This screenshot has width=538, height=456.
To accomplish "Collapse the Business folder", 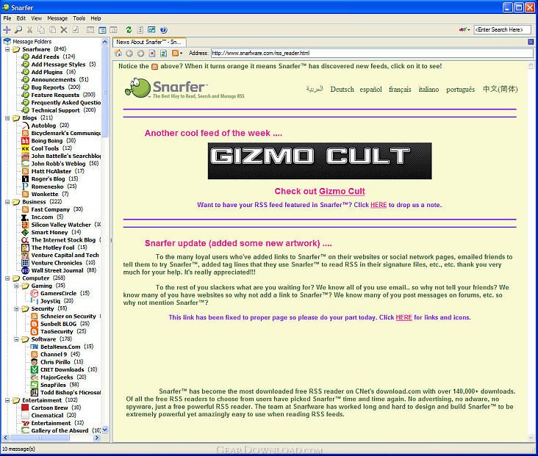I will 7,202.
